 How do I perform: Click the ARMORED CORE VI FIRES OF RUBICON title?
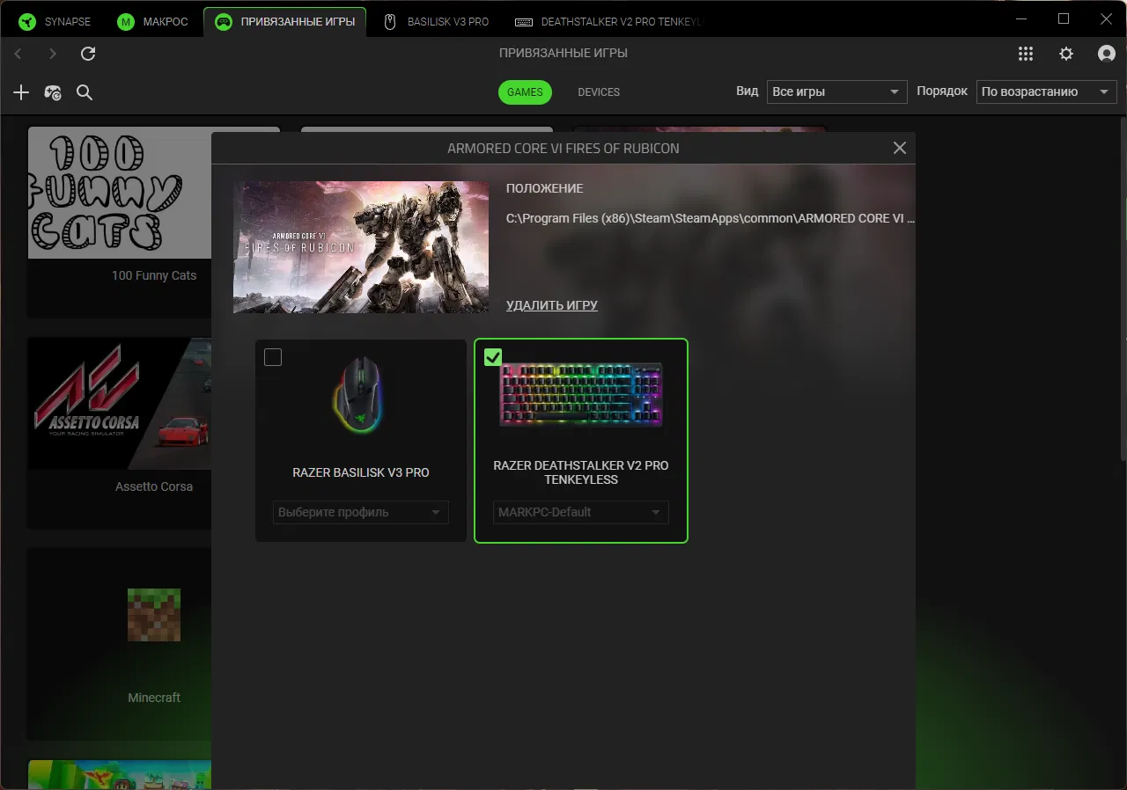click(x=563, y=149)
